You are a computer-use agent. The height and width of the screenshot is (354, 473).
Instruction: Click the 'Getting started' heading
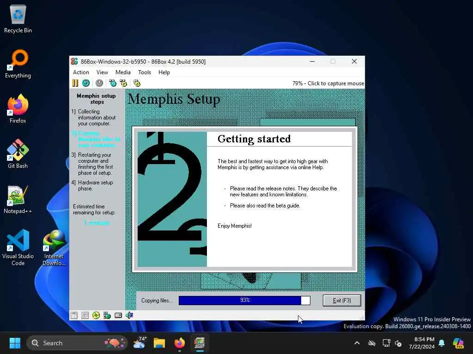point(254,139)
